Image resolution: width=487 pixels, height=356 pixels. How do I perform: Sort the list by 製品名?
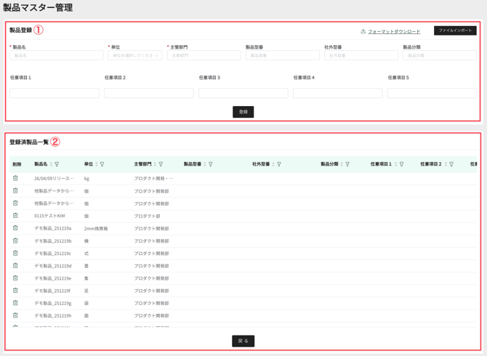click(x=52, y=164)
